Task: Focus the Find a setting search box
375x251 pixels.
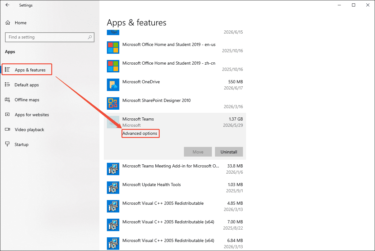Action: click(50, 37)
